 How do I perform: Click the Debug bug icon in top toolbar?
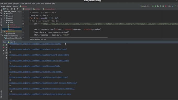pyautogui.click(x=155, y=6)
